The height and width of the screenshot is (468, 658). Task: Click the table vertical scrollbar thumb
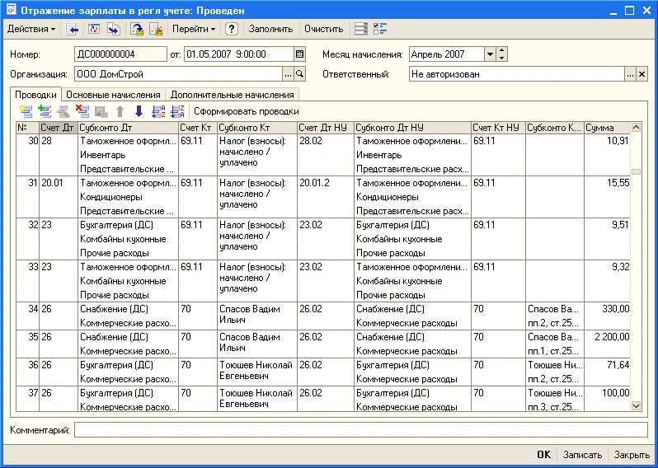(x=637, y=172)
